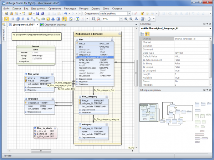Click the Save All icon
214x160 pixels.
tap(42, 14)
